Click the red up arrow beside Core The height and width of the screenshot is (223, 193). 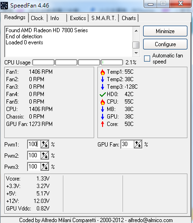(103, 124)
